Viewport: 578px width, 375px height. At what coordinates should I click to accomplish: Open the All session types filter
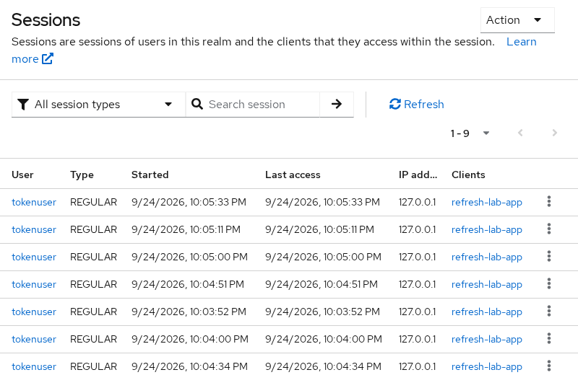coord(98,104)
